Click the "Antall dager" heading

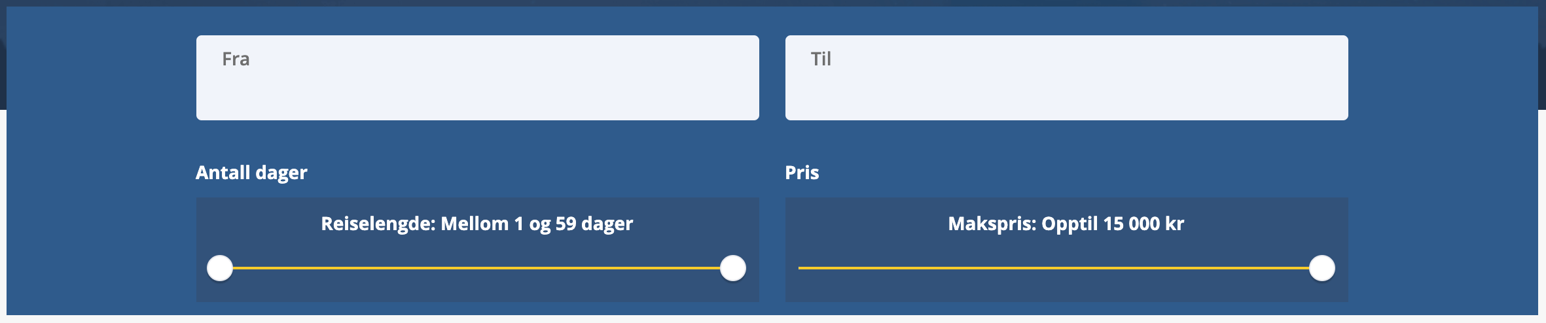click(x=251, y=173)
